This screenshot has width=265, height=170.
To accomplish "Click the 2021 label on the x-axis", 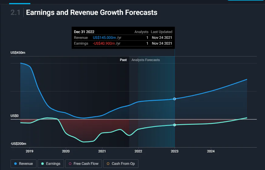I will click(102, 151).
